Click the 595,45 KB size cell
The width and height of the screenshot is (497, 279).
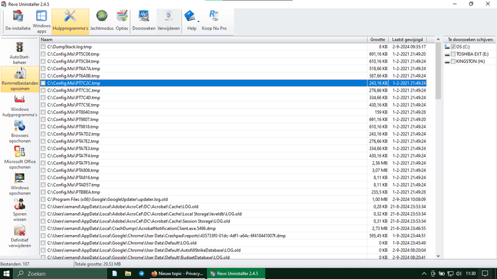coord(378,236)
